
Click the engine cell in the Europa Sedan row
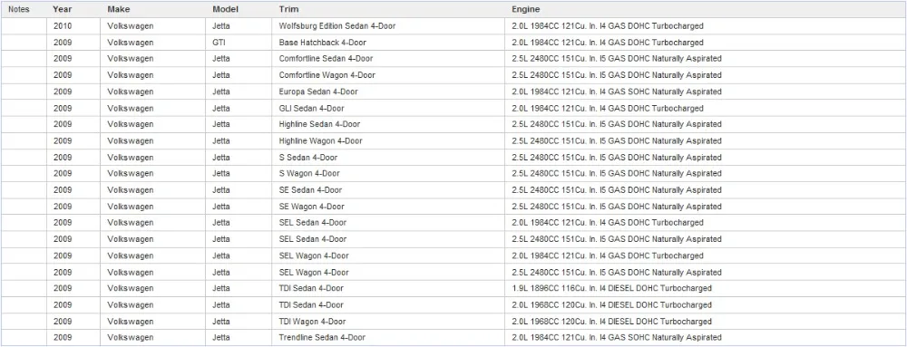click(x=617, y=92)
